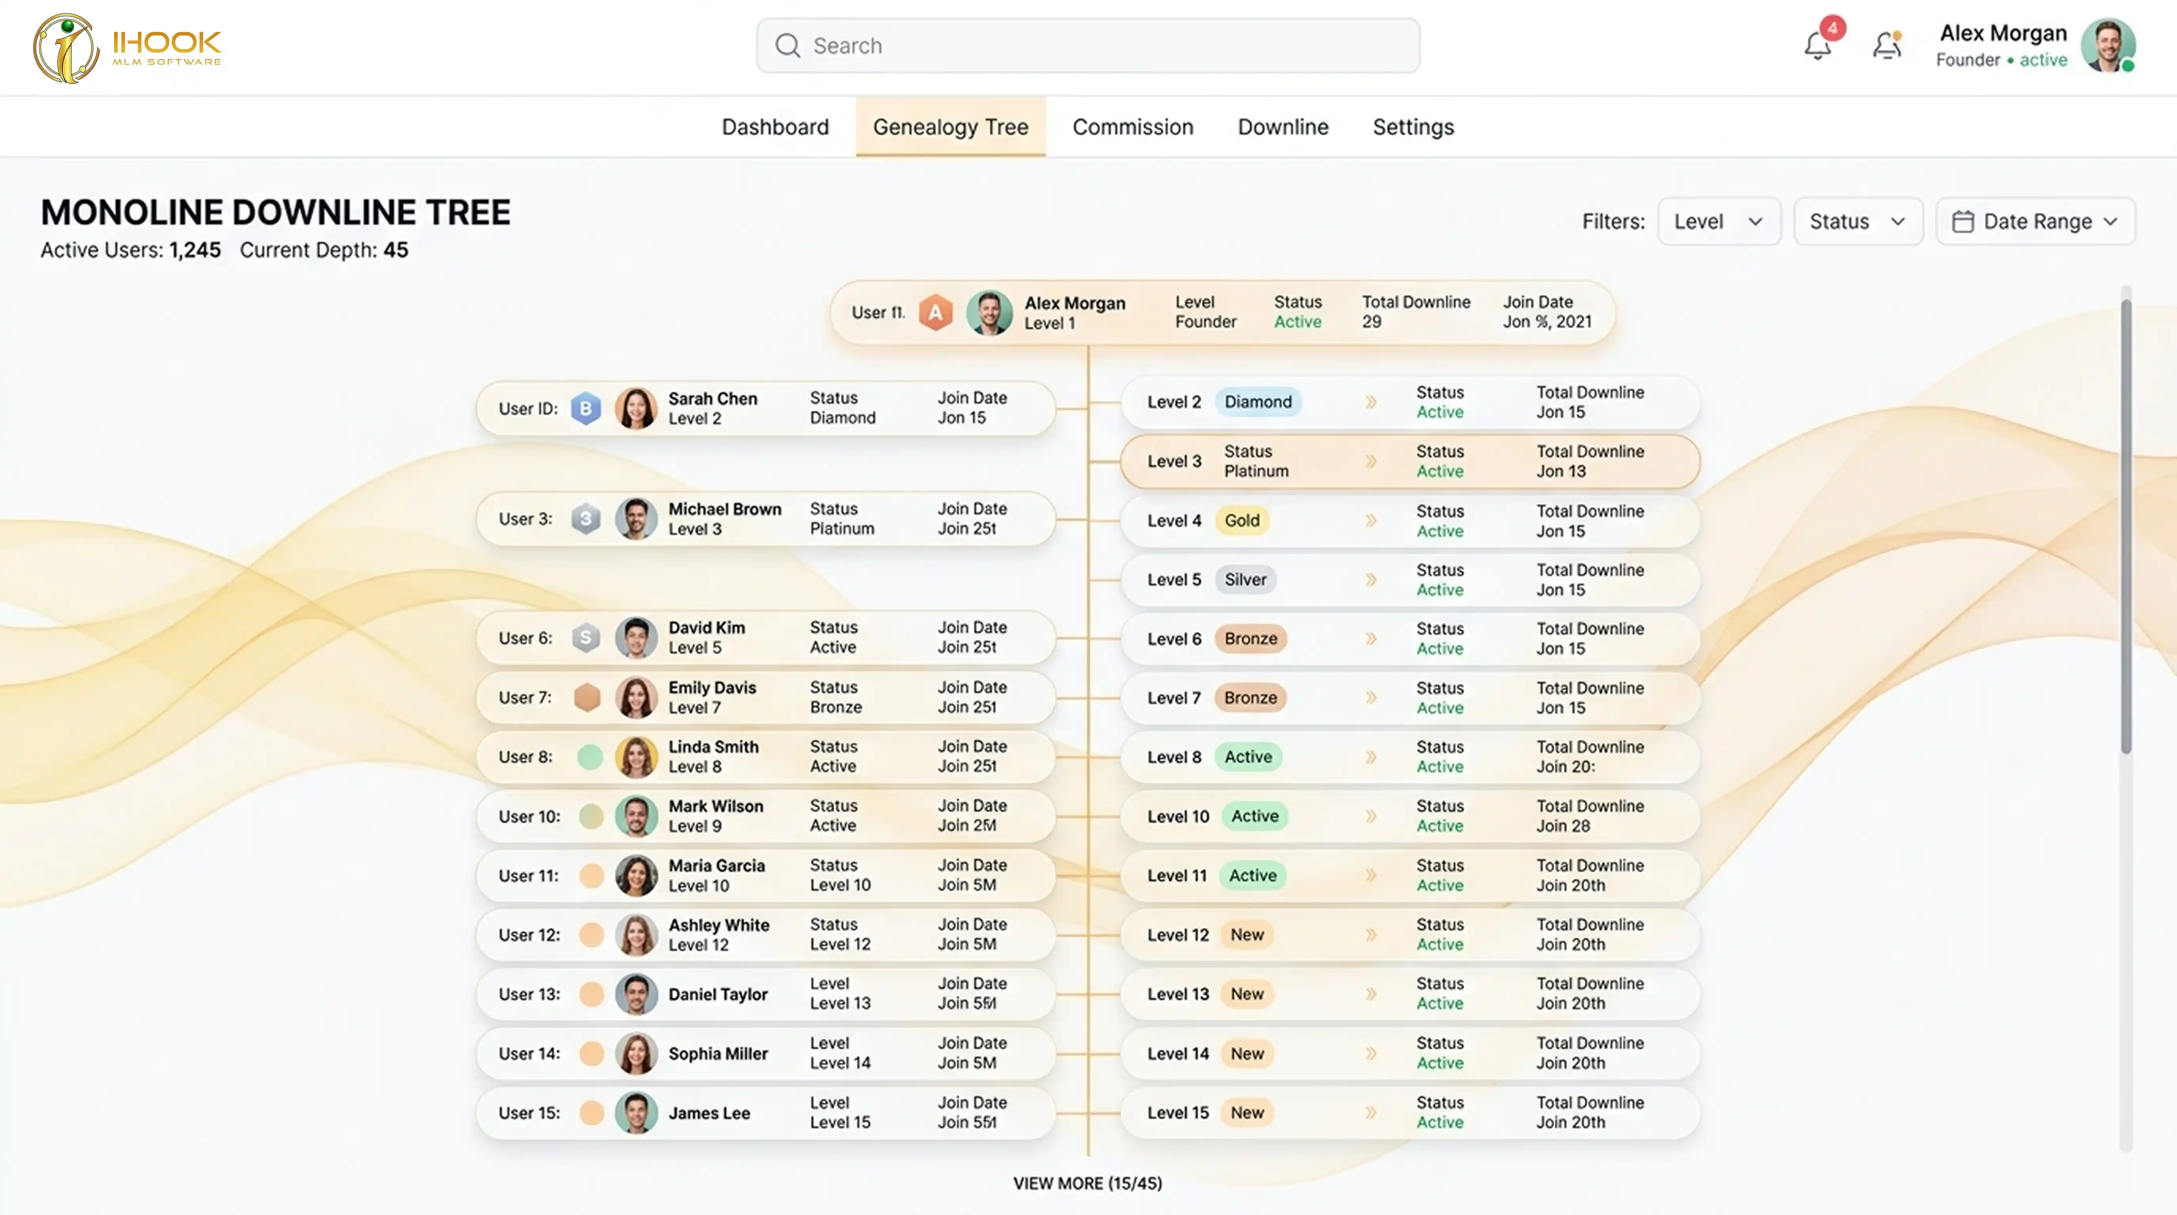This screenshot has height=1215, width=2177.
Task: Select the Linda Smith user row
Action: (766, 757)
